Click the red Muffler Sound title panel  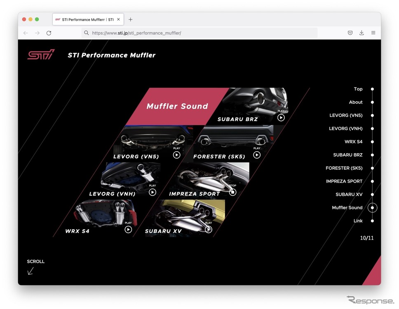[177, 106]
